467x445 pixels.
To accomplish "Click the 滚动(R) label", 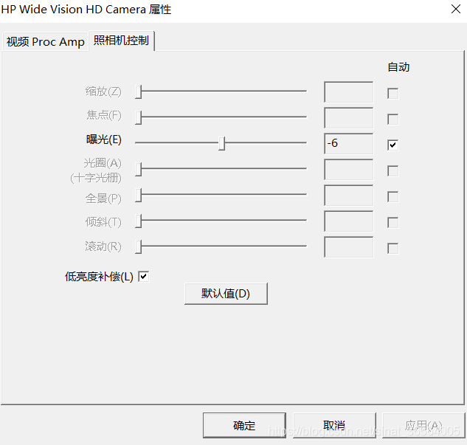I will pyautogui.click(x=103, y=246).
